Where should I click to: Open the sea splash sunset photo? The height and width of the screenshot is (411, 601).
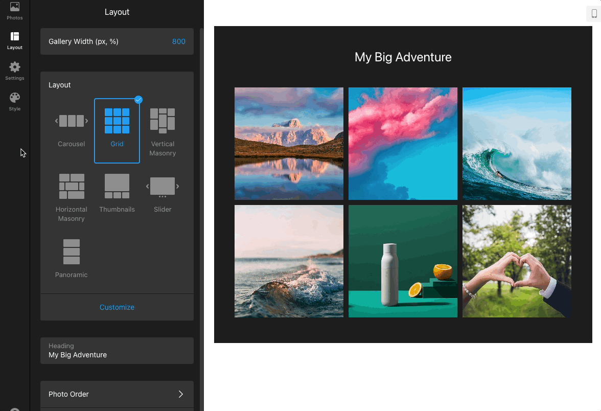[289, 261]
